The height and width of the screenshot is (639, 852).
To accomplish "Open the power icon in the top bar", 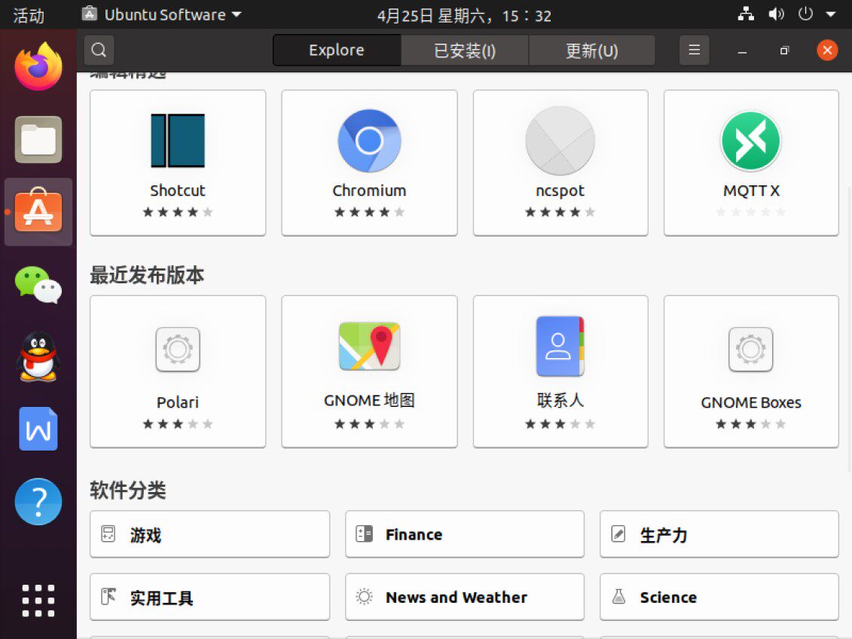I will [805, 14].
